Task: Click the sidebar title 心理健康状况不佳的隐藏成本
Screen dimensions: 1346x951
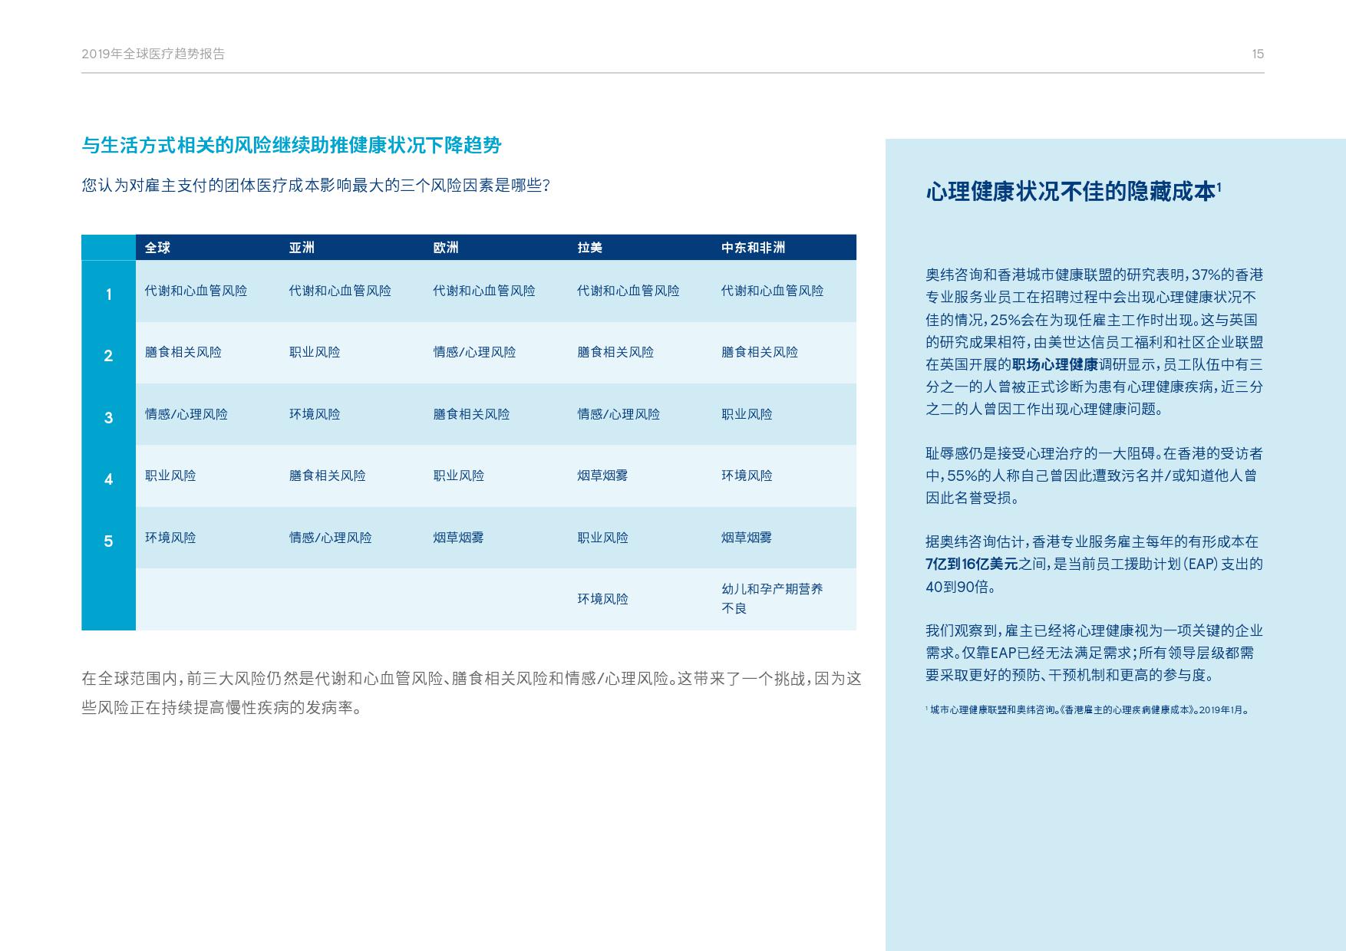Action: point(1072,191)
